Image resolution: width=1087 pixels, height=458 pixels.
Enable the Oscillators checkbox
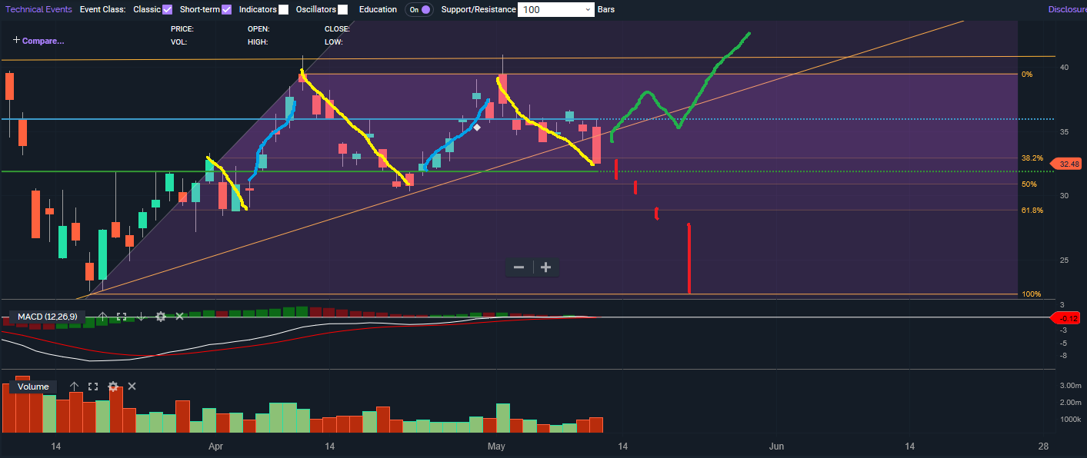(x=342, y=10)
